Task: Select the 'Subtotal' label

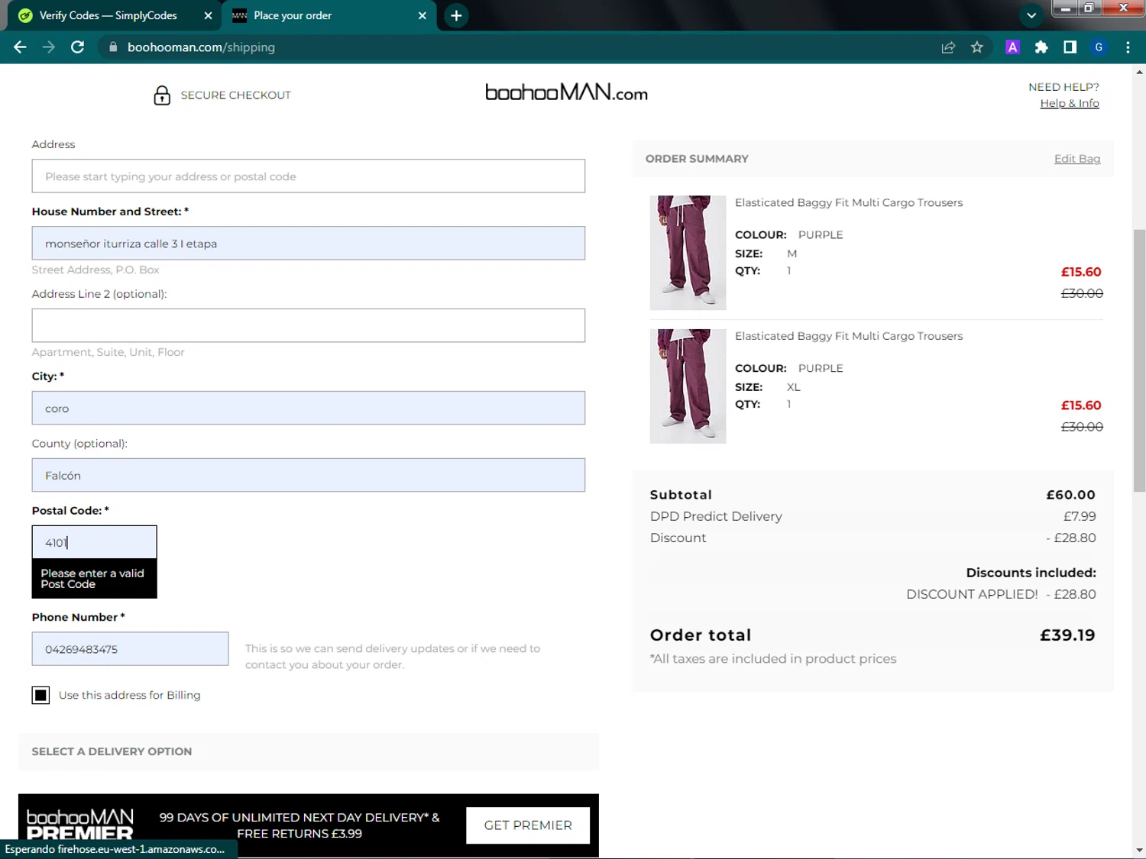Action: pos(681,495)
